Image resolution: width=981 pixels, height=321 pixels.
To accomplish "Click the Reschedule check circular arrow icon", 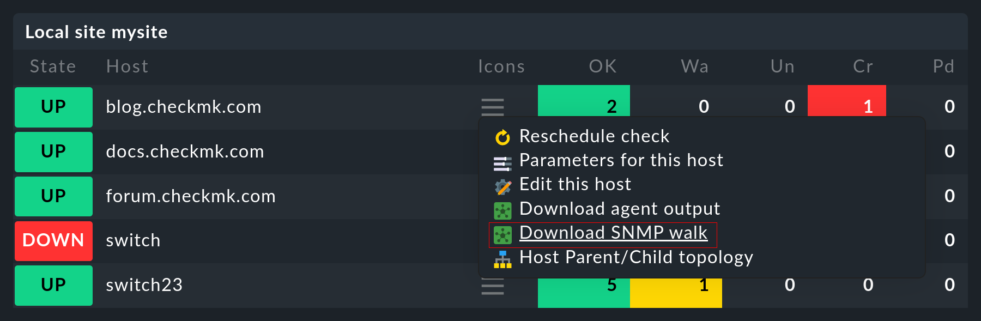I will [502, 137].
